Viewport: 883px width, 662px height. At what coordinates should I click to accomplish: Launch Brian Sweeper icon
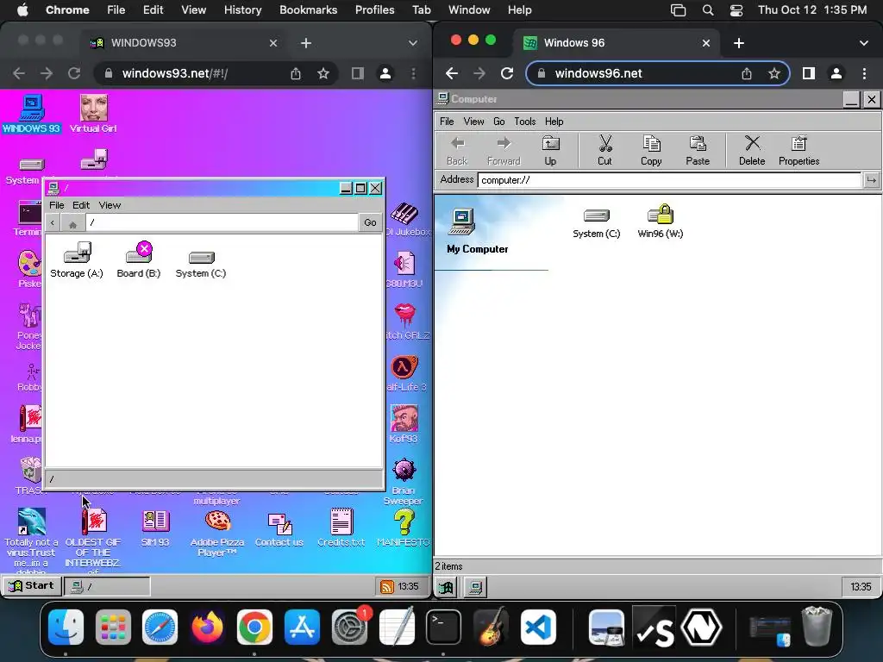[x=404, y=481]
